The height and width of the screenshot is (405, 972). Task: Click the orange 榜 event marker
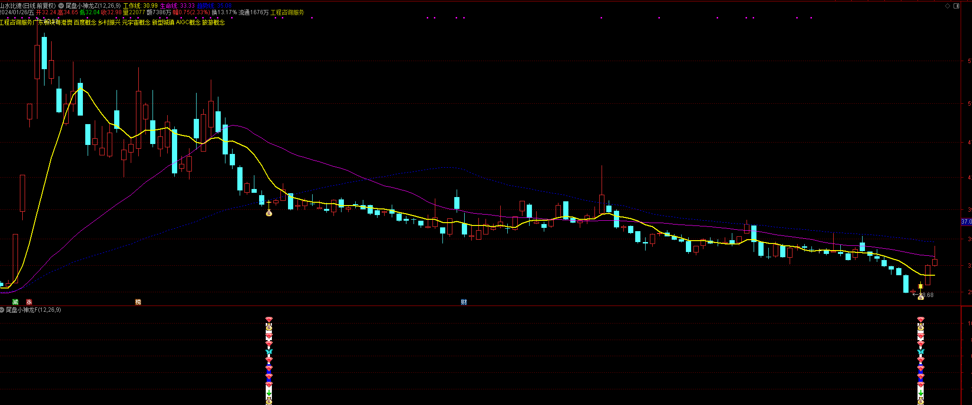(x=138, y=302)
